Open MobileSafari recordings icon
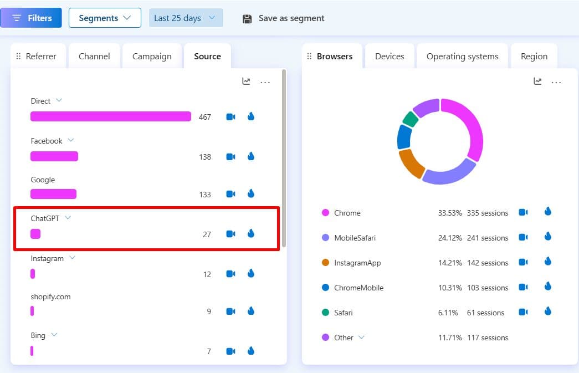 click(x=523, y=237)
